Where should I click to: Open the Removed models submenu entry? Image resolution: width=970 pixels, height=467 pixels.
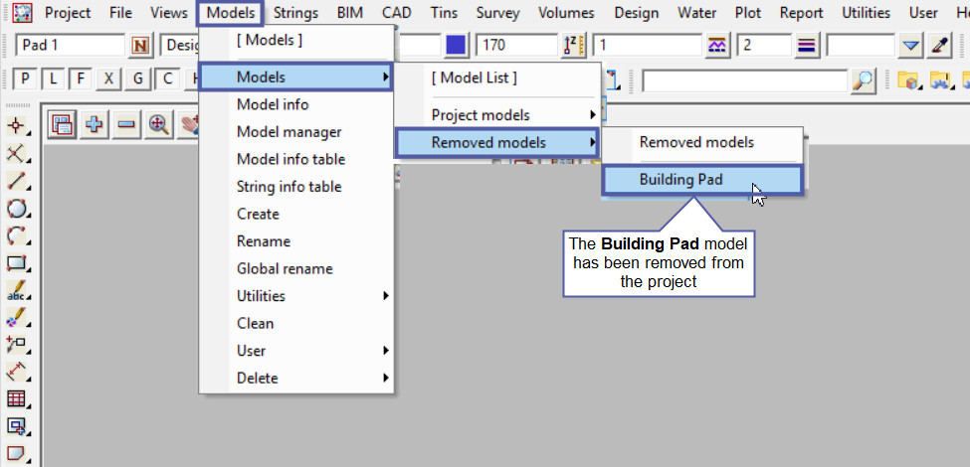click(497, 142)
